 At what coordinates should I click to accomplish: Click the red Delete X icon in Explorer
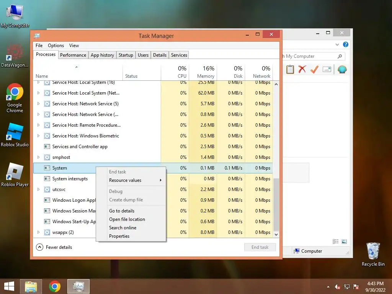point(302,69)
